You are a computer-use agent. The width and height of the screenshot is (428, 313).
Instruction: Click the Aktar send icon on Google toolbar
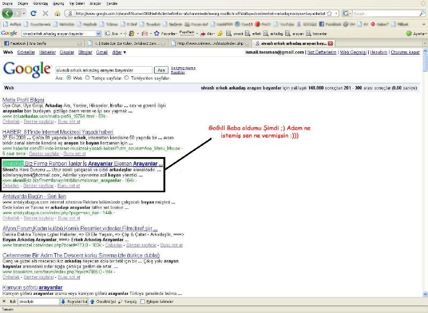coord(208,34)
